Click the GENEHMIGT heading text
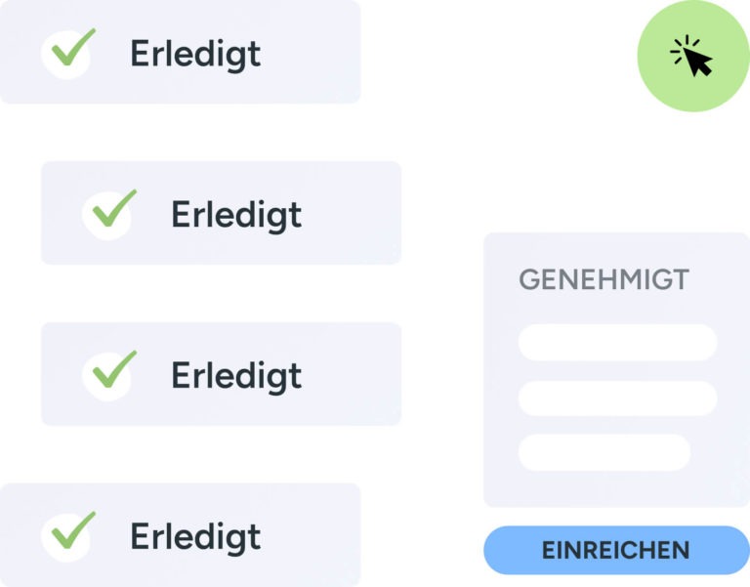The image size is (750, 587). coord(604,279)
